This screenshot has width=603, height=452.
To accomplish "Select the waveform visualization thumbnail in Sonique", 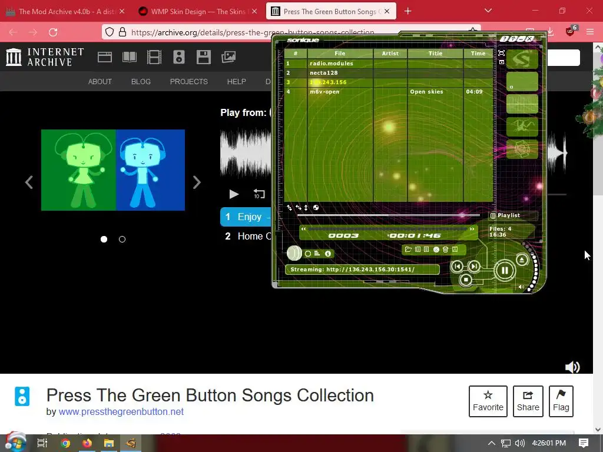I will [x=522, y=104].
